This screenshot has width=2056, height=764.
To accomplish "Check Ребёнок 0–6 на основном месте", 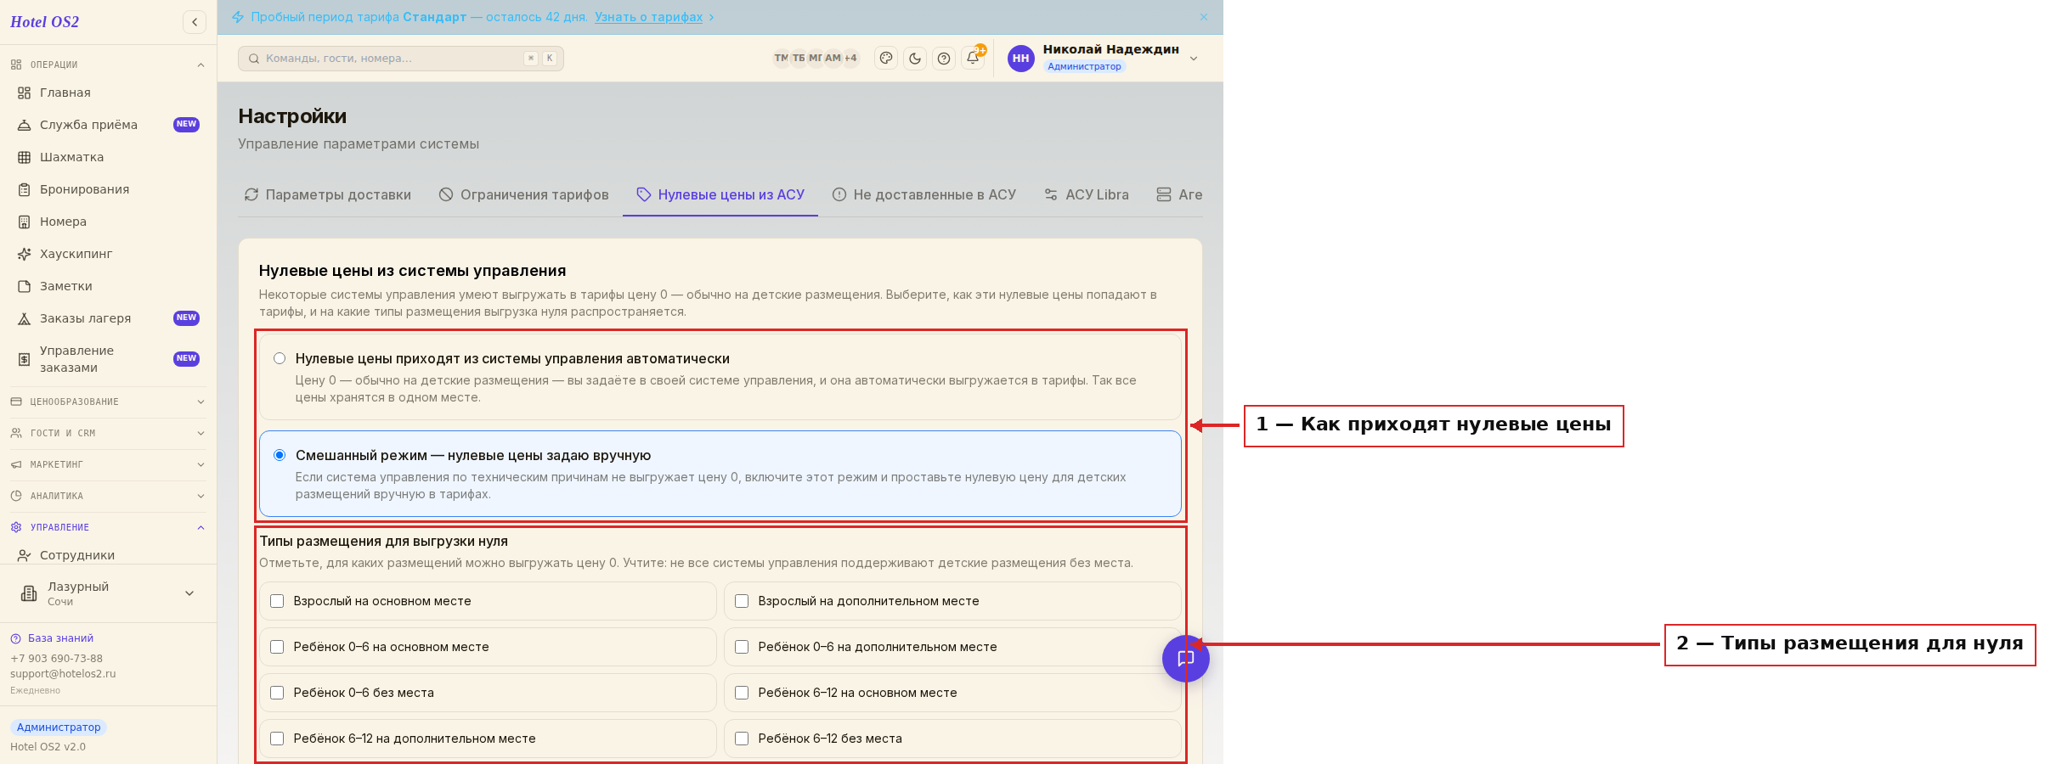I will coord(277,647).
